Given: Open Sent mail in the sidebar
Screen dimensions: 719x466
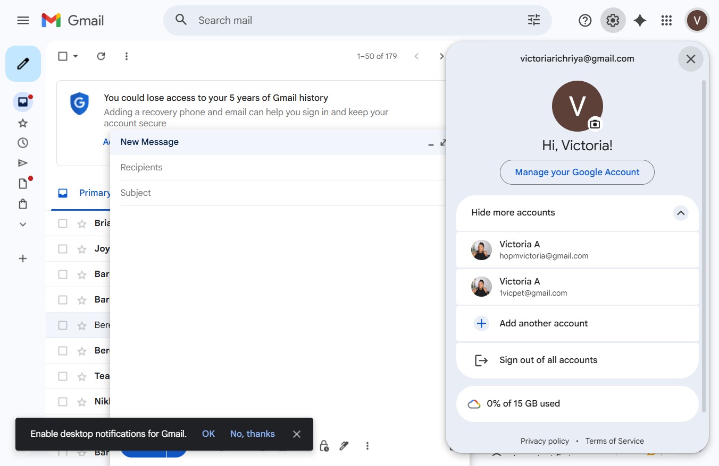Looking at the screenshot, I should (x=23, y=163).
